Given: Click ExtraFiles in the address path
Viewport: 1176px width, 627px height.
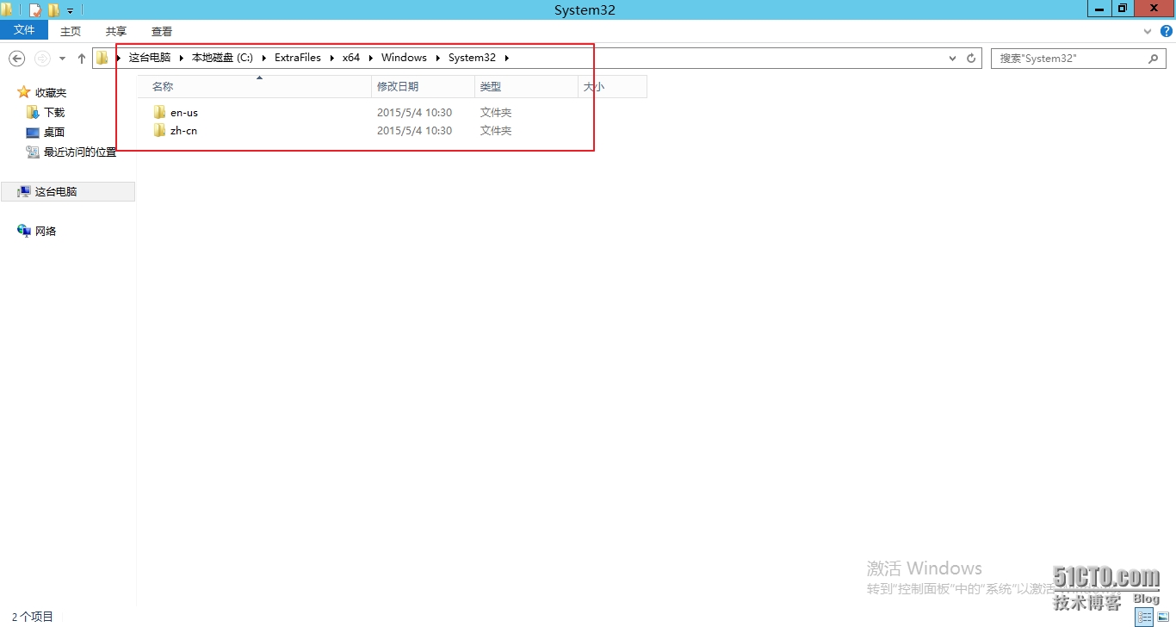Looking at the screenshot, I should (298, 58).
